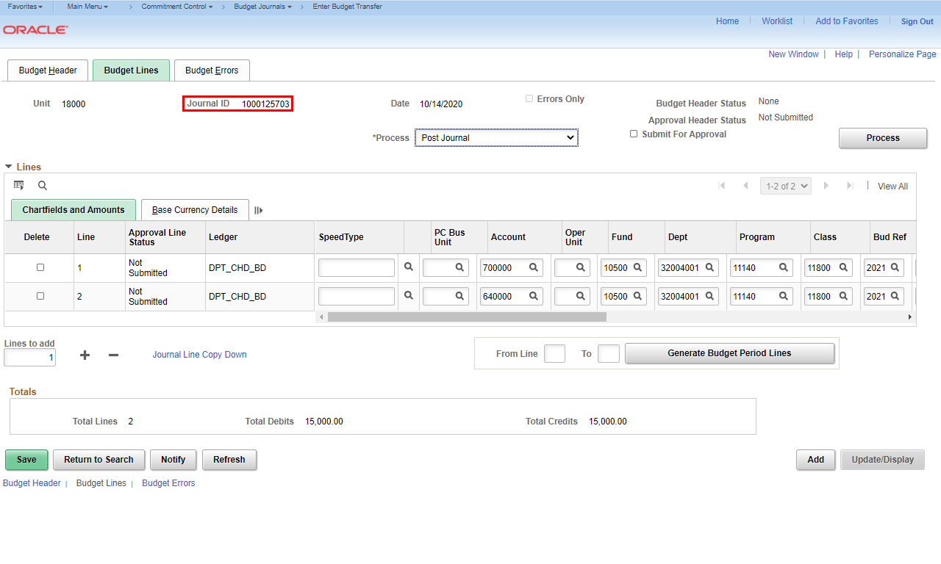Click the horizontal scrollbar in the Lines grid
This screenshot has height=564, width=941.
click(467, 317)
